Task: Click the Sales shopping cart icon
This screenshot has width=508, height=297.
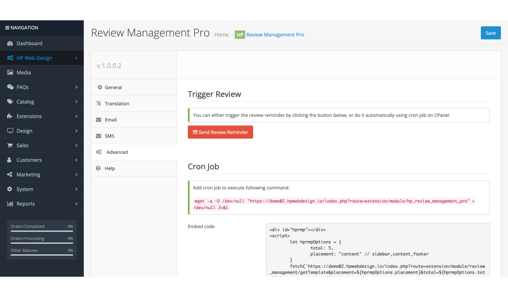Action: click(10, 146)
